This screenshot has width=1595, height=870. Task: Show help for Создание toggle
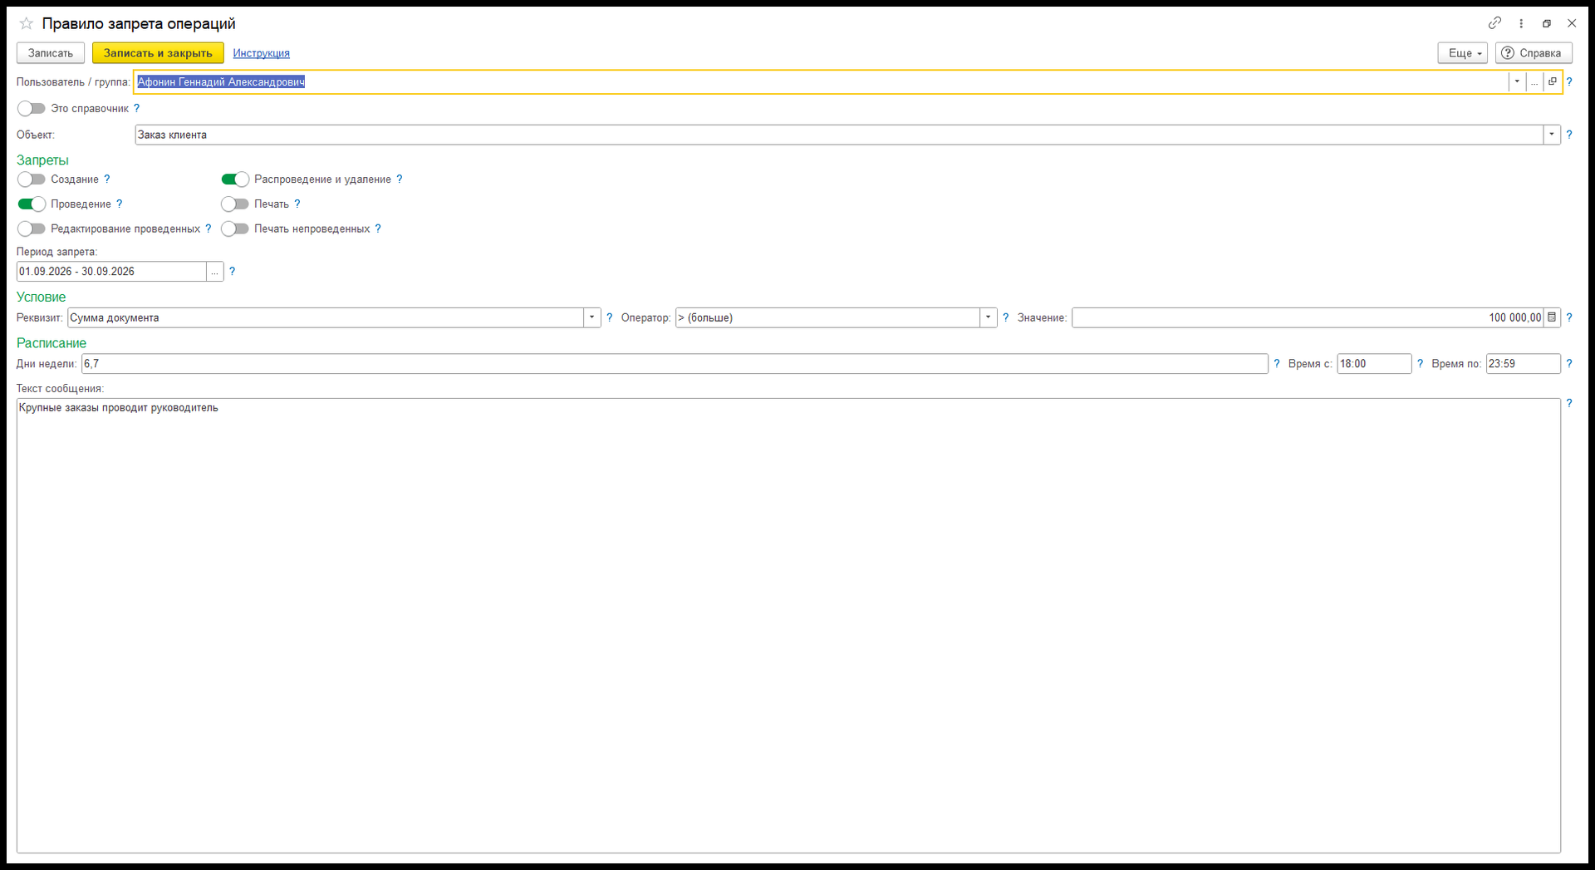coord(107,179)
